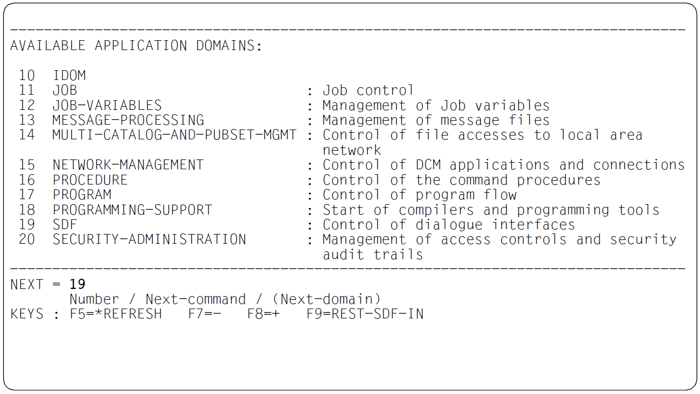The width and height of the screenshot is (700, 394).
Task: Click the F8=+ key label
Action: [x=264, y=314]
